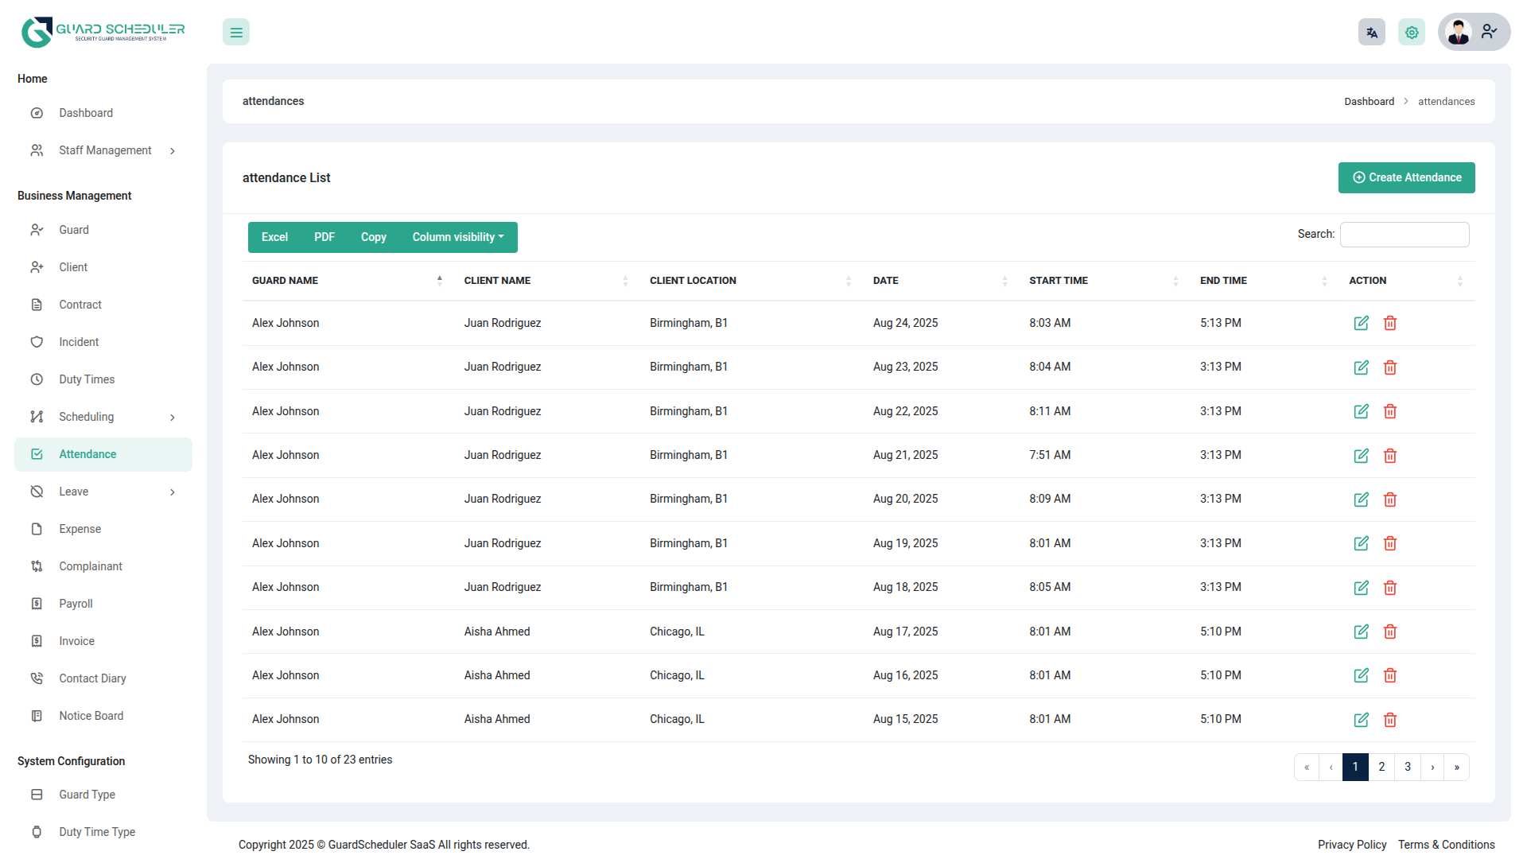Expand the Staff Management submenu
Image resolution: width=1527 pixels, height=859 pixels.
172,151
